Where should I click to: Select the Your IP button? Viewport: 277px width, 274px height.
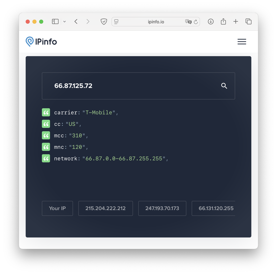click(x=57, y=208)
